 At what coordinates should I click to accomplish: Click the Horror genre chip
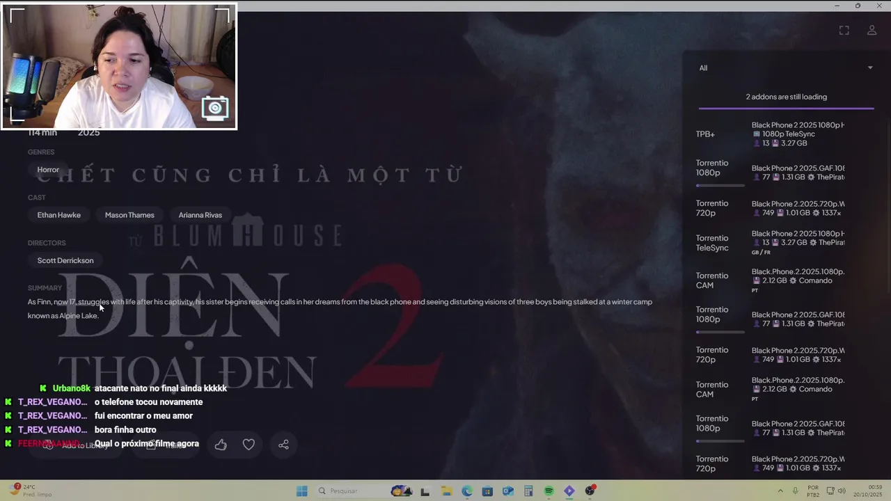click(x=48, y=170)
